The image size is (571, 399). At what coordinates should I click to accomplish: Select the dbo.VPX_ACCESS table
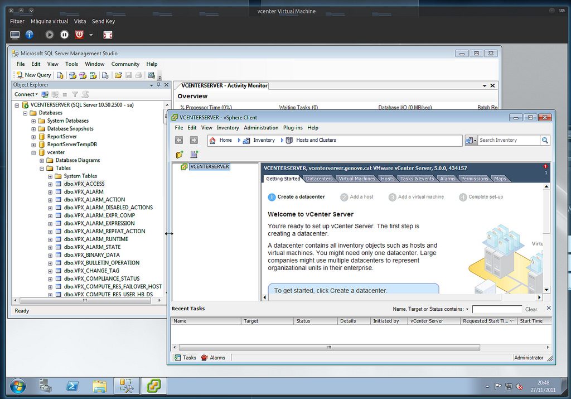point(84,184)
